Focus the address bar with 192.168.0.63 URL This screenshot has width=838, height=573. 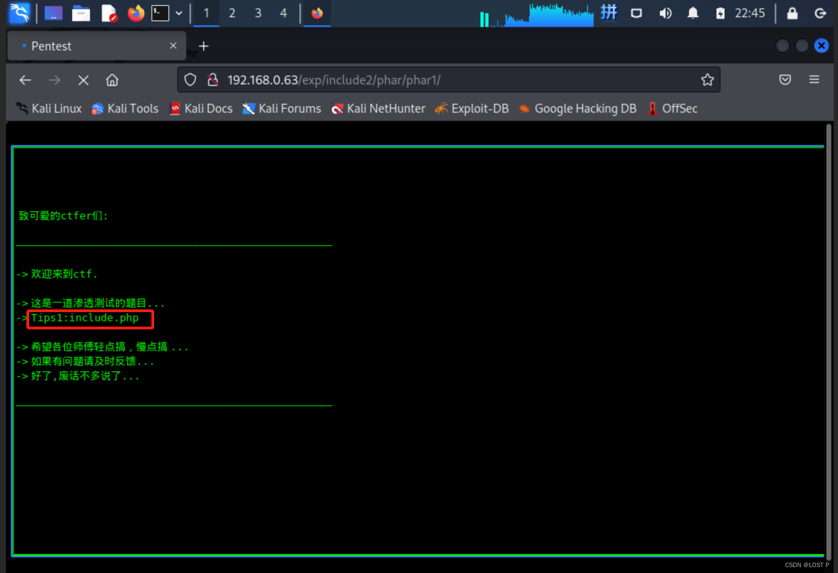coord(449,80)
